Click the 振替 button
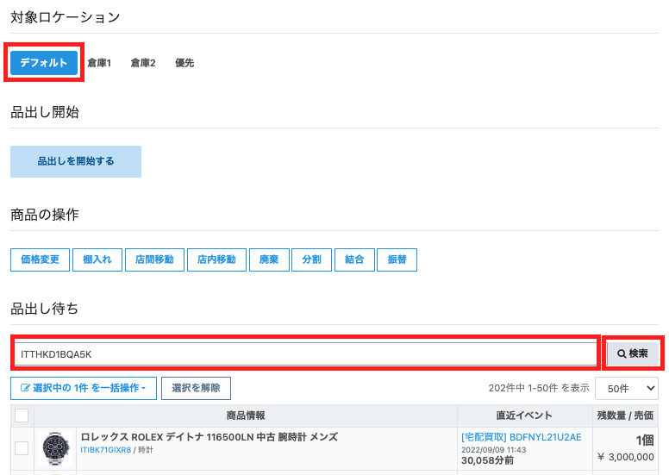This screenshot has height=475, width=669. tap(397, 259)
